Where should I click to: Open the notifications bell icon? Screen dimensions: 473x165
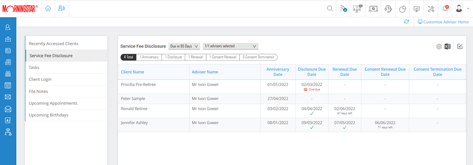coord(445,8)
